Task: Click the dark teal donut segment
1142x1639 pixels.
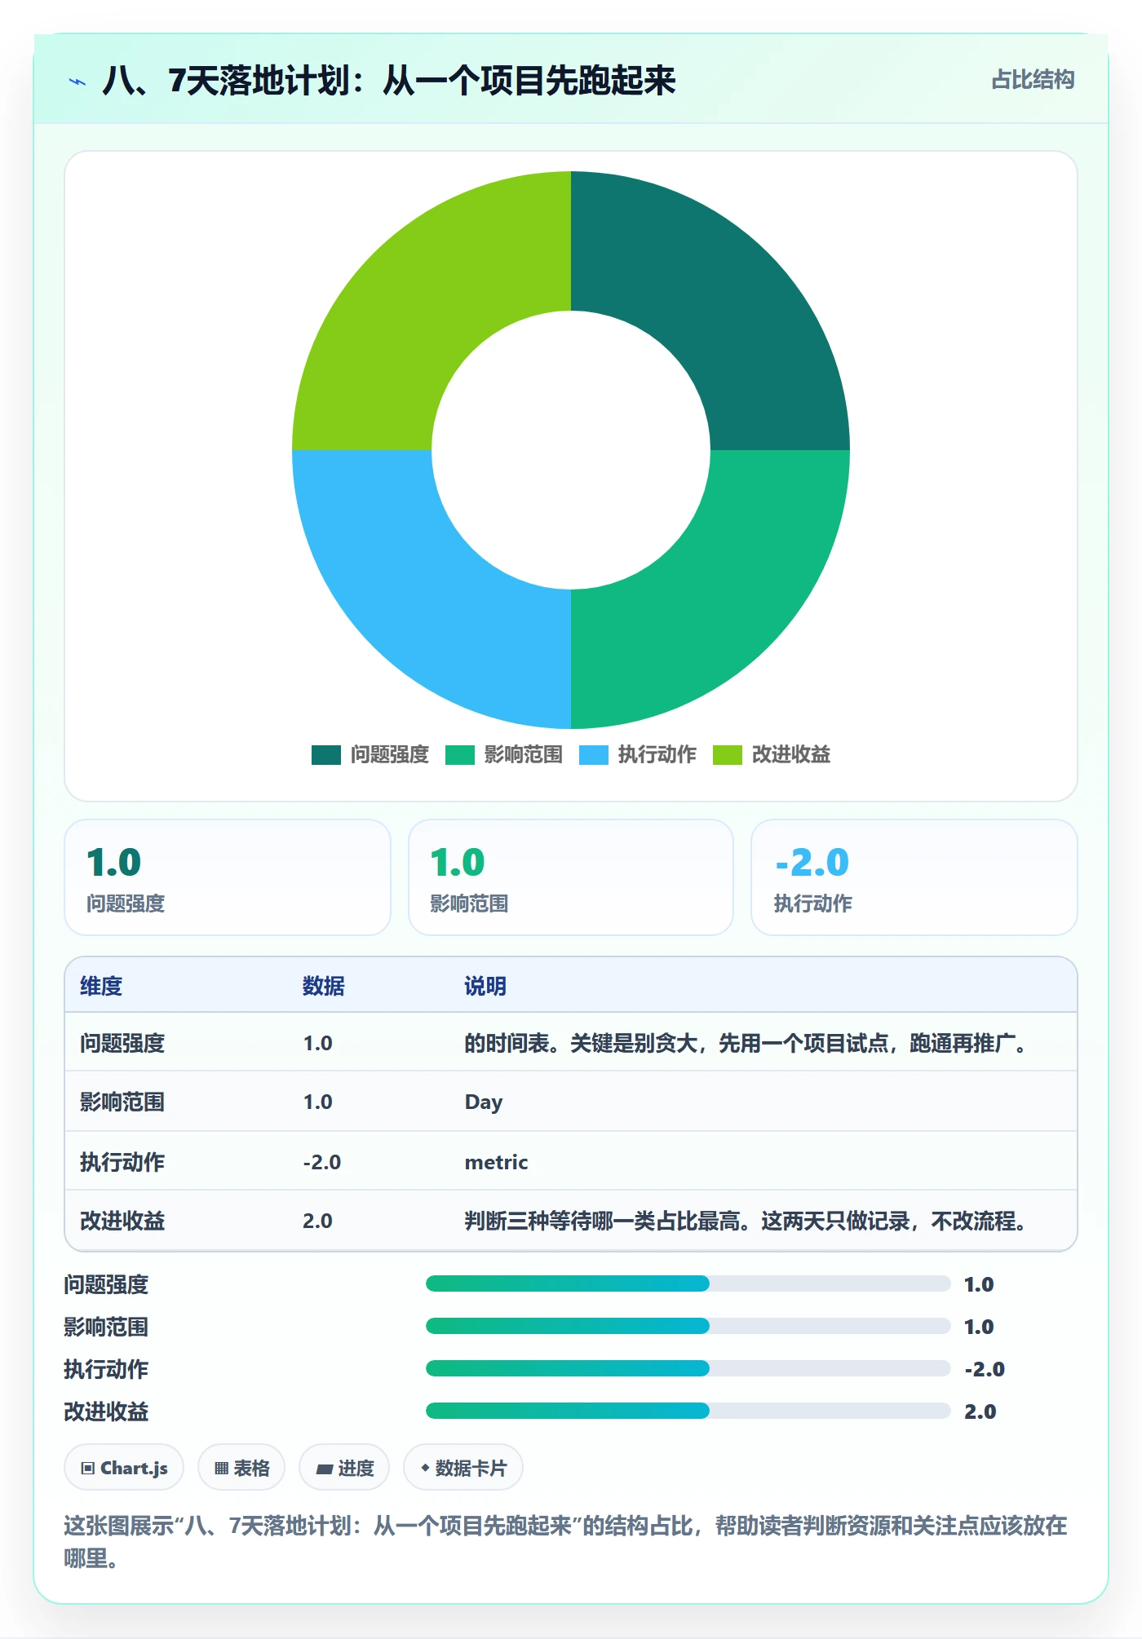Action: pyautogui.click(x=718, y=302)
